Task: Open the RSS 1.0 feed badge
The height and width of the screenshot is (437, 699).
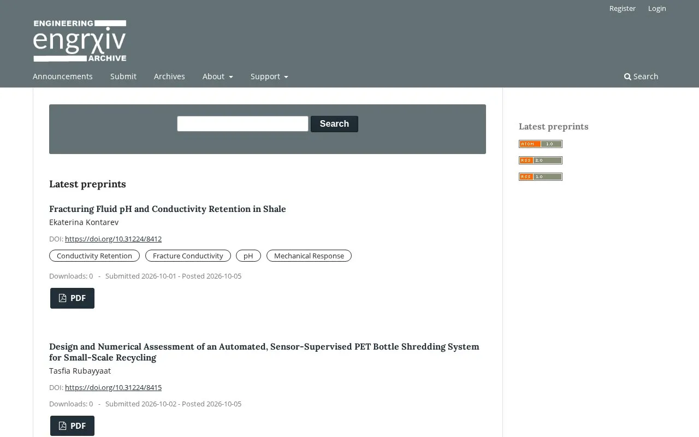Action: click(541, 177)
